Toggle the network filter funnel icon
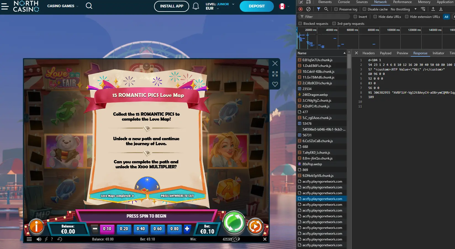The height and width of the screenshot is (249, 455). (318, 9)
